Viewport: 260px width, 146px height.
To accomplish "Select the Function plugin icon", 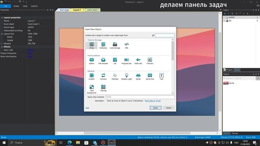I will coord(103,75).
